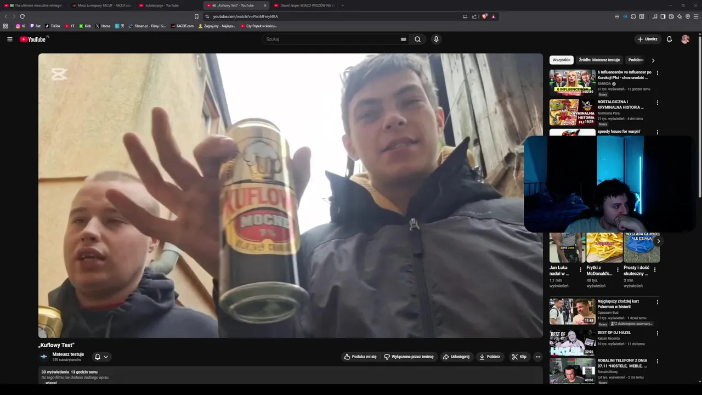This screenshot has width=702, height=395.
Task: Open the channel avatar of Mateusz testuje
Action: 44,357
